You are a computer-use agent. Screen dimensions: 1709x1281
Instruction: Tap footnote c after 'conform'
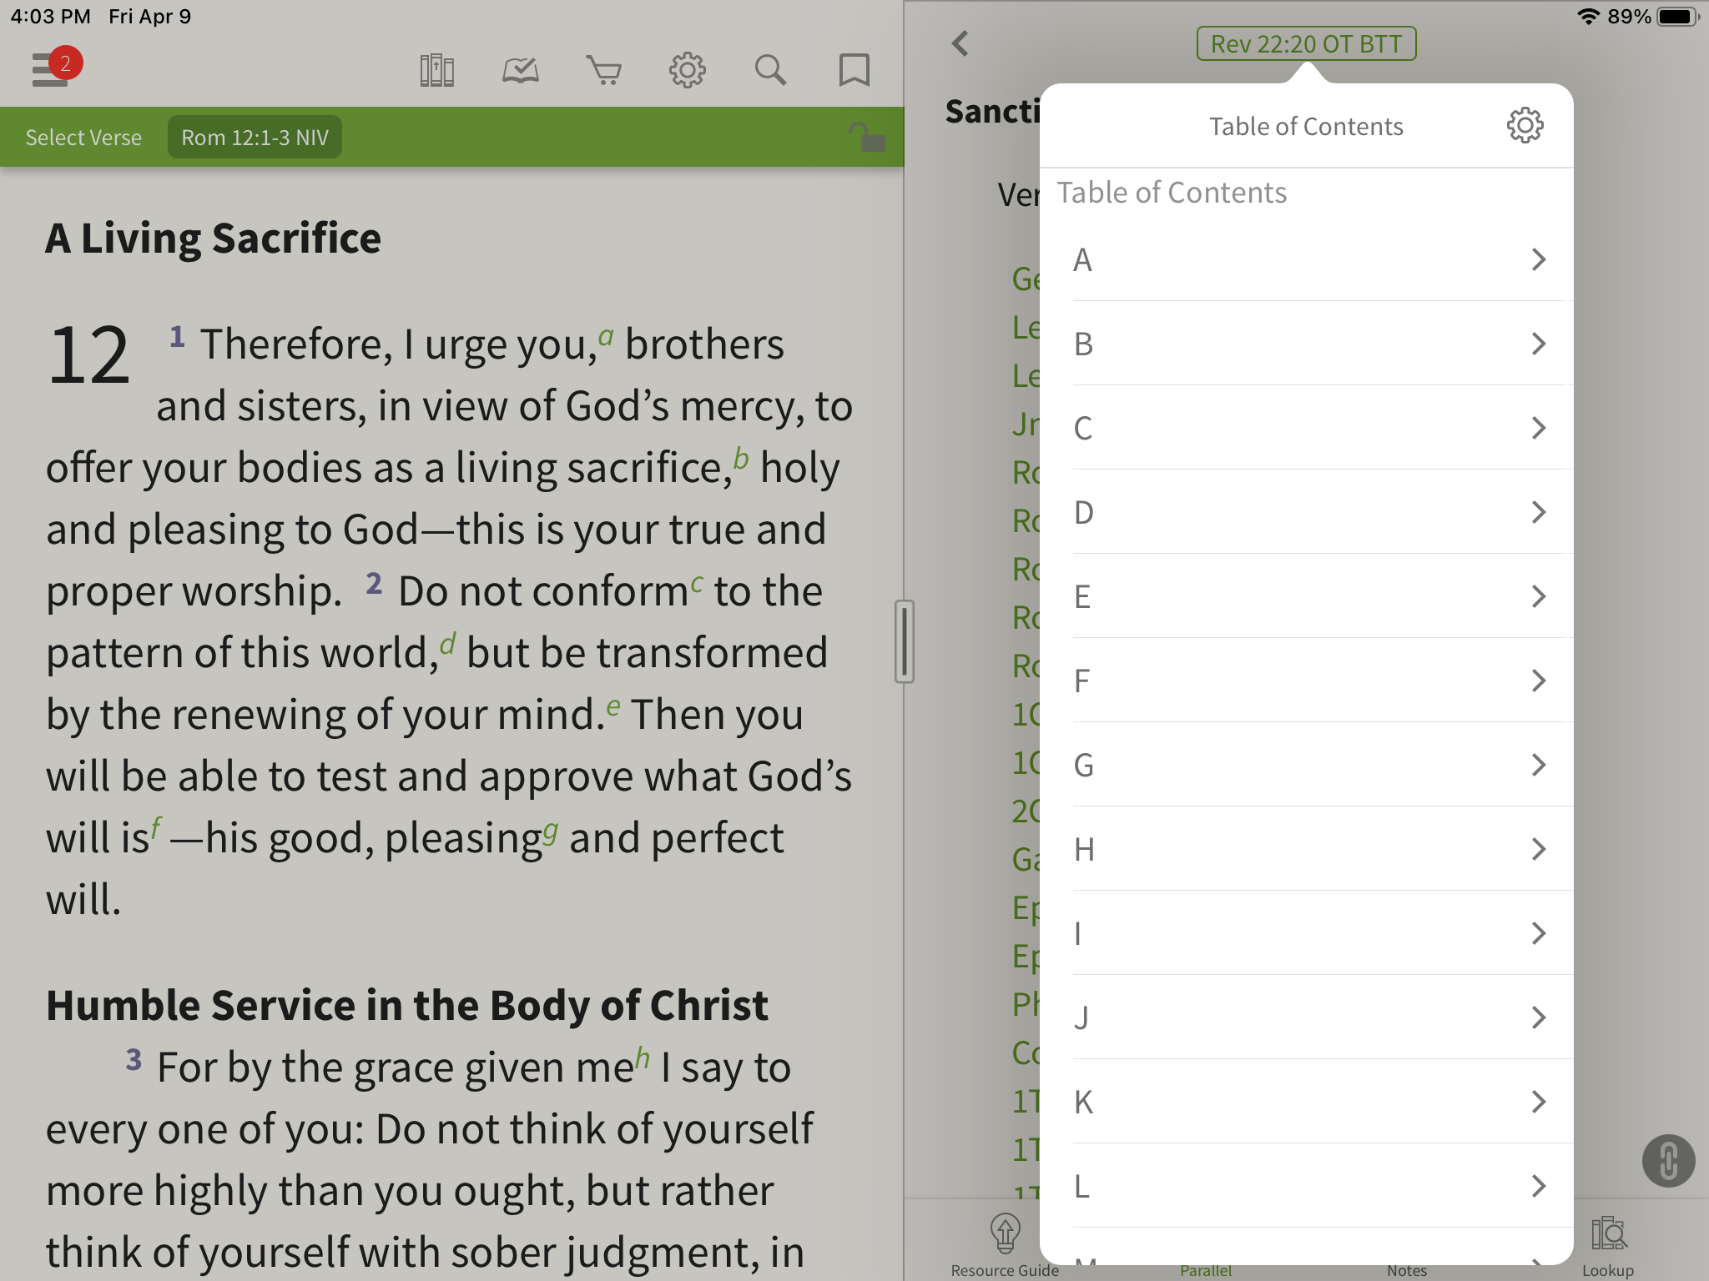697,584
